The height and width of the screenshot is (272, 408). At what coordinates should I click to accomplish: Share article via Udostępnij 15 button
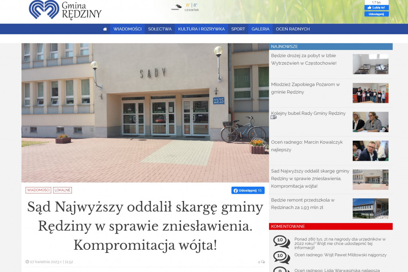(248, 190)
